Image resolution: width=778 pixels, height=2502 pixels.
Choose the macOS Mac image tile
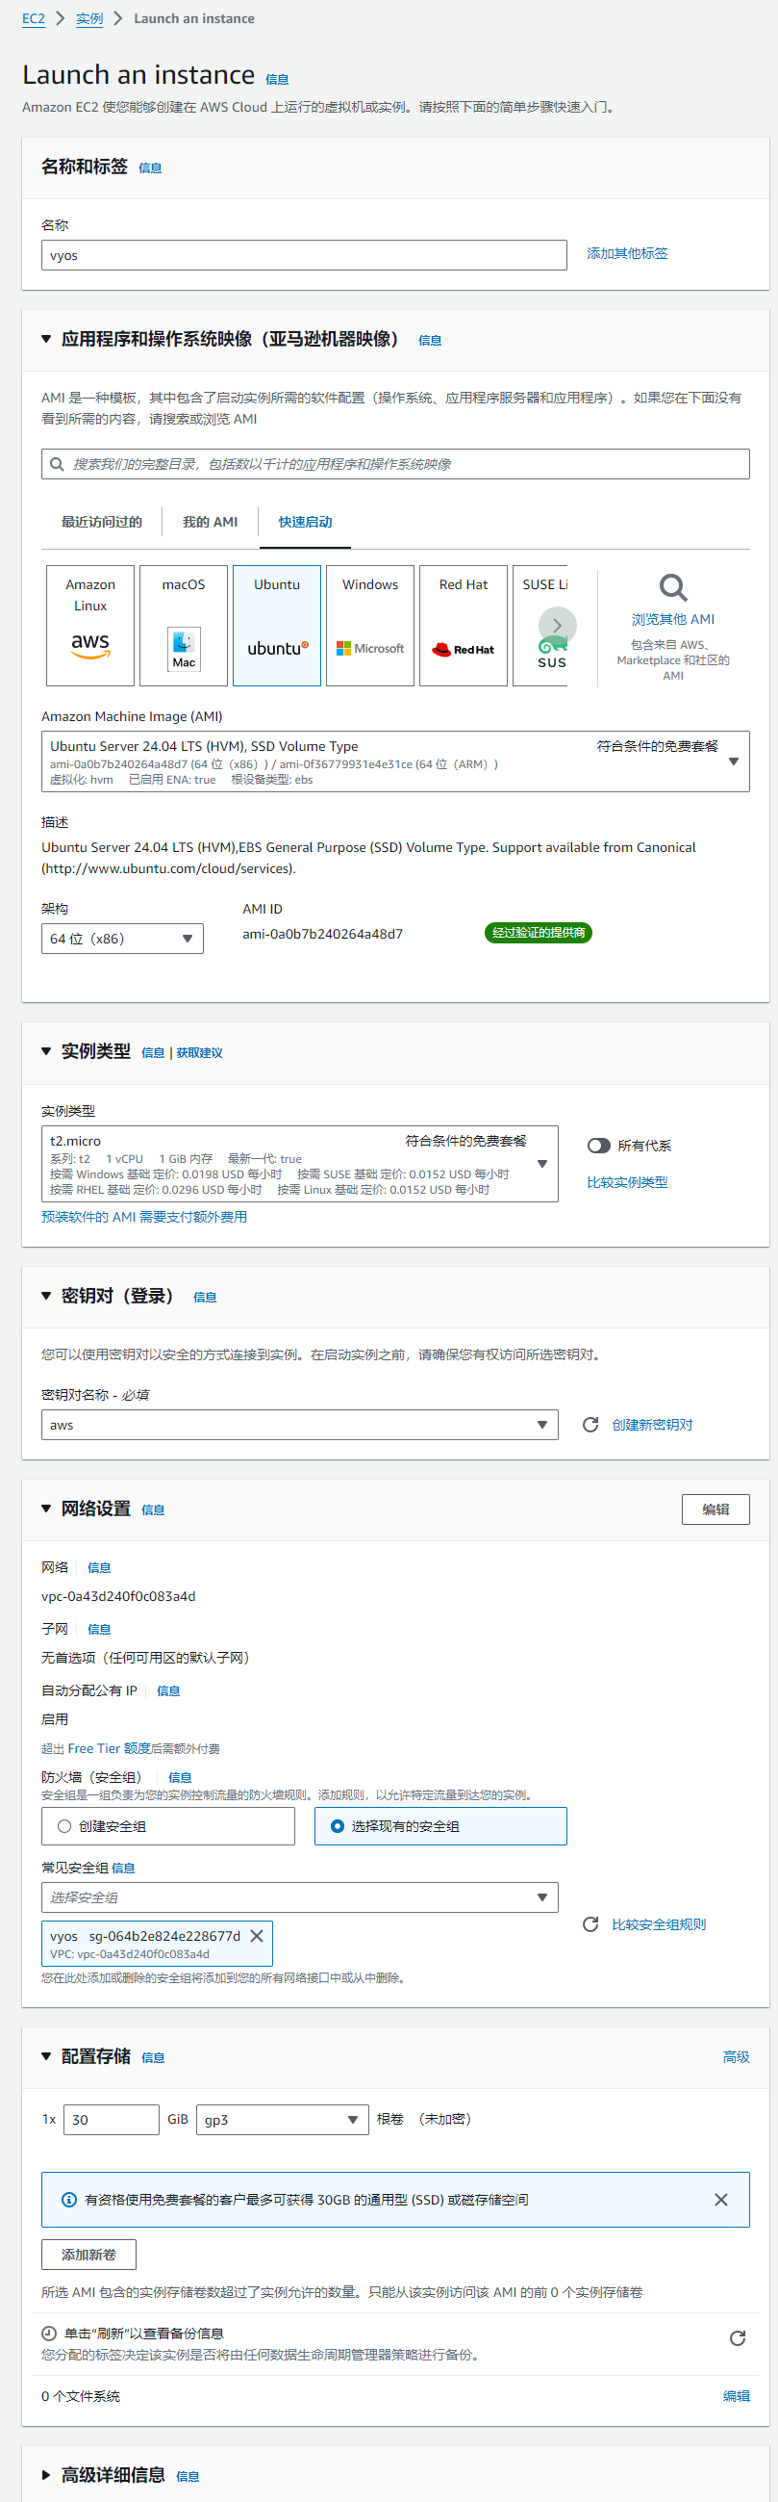click(x=184, y=626)
